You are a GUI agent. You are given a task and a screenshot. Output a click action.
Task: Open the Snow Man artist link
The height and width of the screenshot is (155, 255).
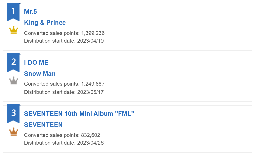coord(40,74)
